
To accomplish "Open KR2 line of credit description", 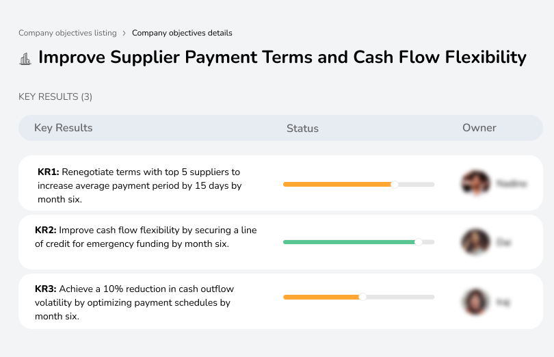I will (x=146, y=237).
